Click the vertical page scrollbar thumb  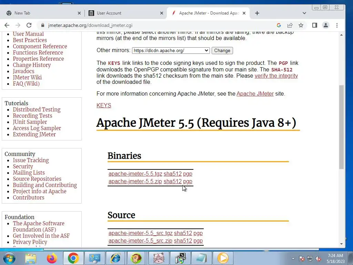[342, 127]
